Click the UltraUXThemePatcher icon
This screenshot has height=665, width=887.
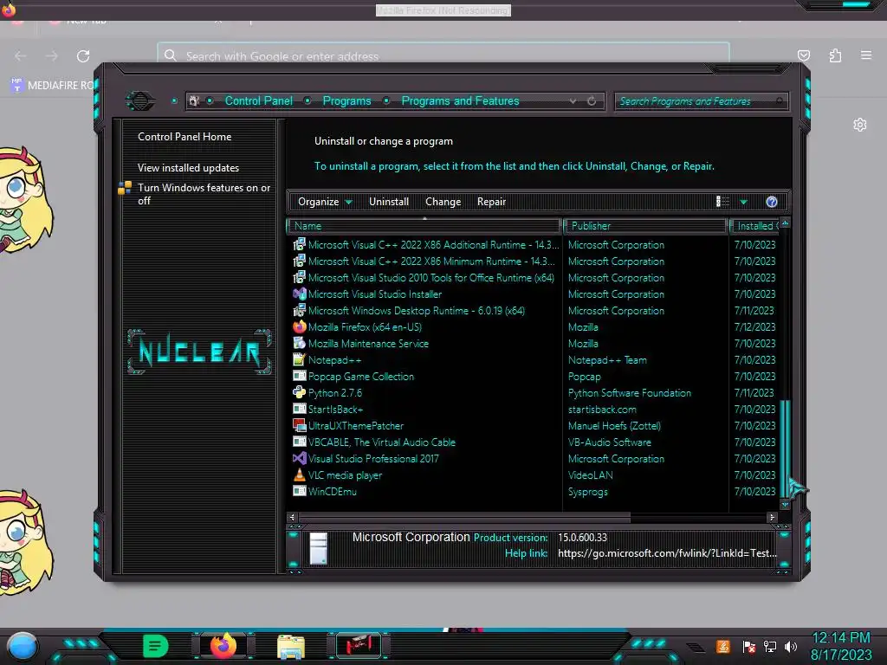coord(299,425)
